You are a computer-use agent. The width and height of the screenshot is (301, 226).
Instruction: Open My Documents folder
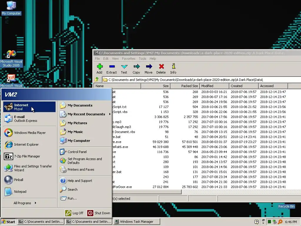point(85,105)
